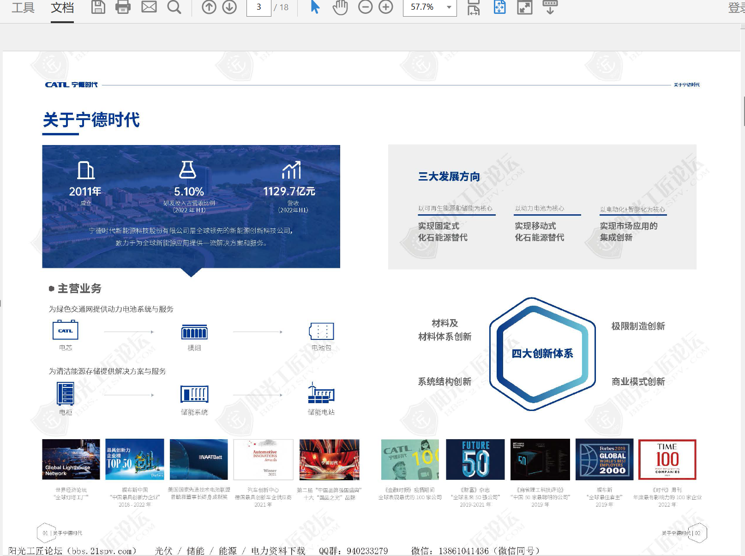Click the 四大创新体系 hexagon graphic

click(542, 354)
